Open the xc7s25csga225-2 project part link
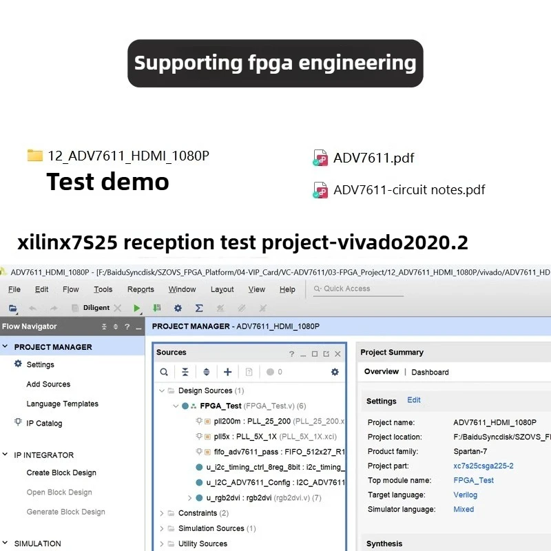The height and width of the screenshot is (551, 551). [x=484, y=466]
